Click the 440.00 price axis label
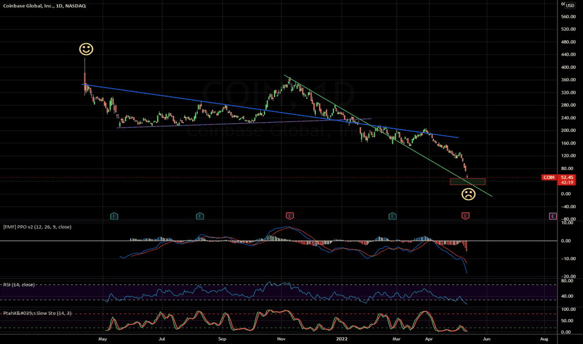This screenshot has height=344, width=583. click(x=568, y=54)
